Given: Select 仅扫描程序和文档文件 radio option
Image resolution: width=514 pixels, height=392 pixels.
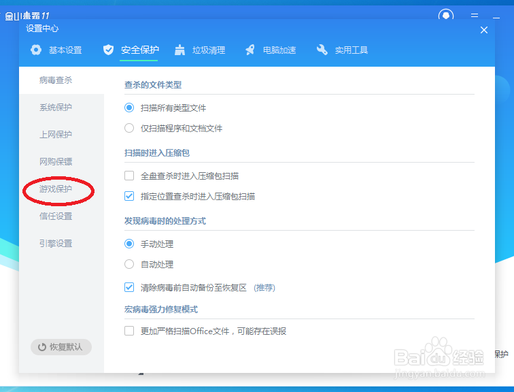Looking at the screenshot, I should [129, 128].
